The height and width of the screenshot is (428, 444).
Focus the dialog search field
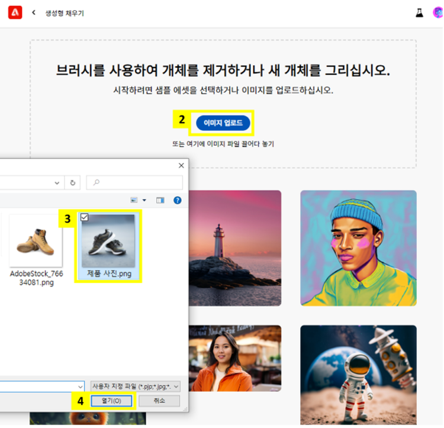pyautogui.click(x=134, y=182)
